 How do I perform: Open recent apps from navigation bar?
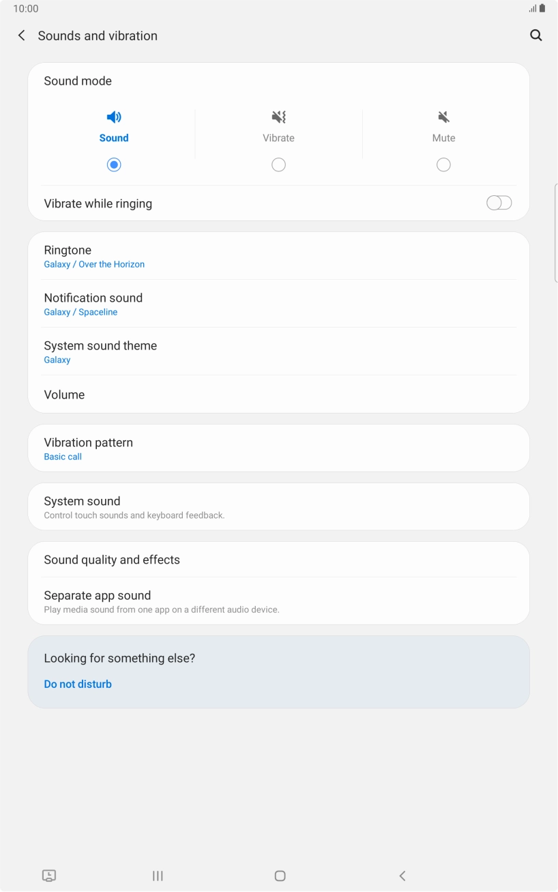[158, 876]
